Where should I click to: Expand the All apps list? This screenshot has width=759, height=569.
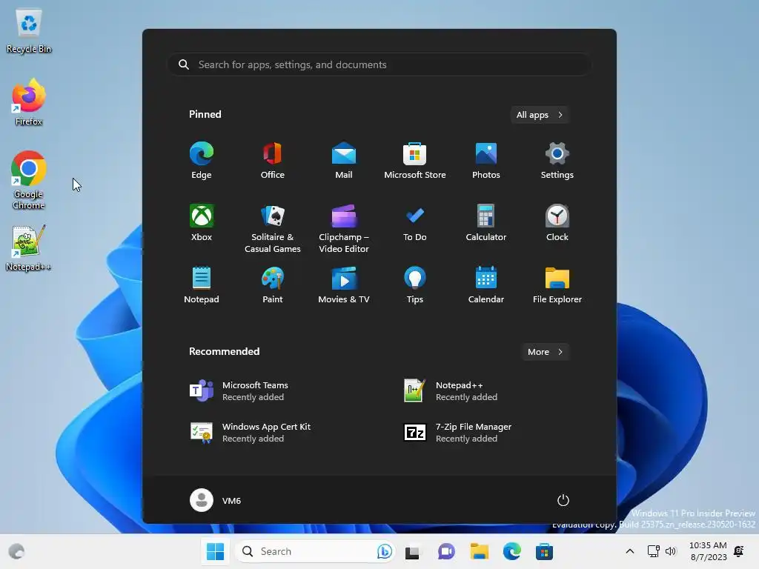click(x=540, y=115)
